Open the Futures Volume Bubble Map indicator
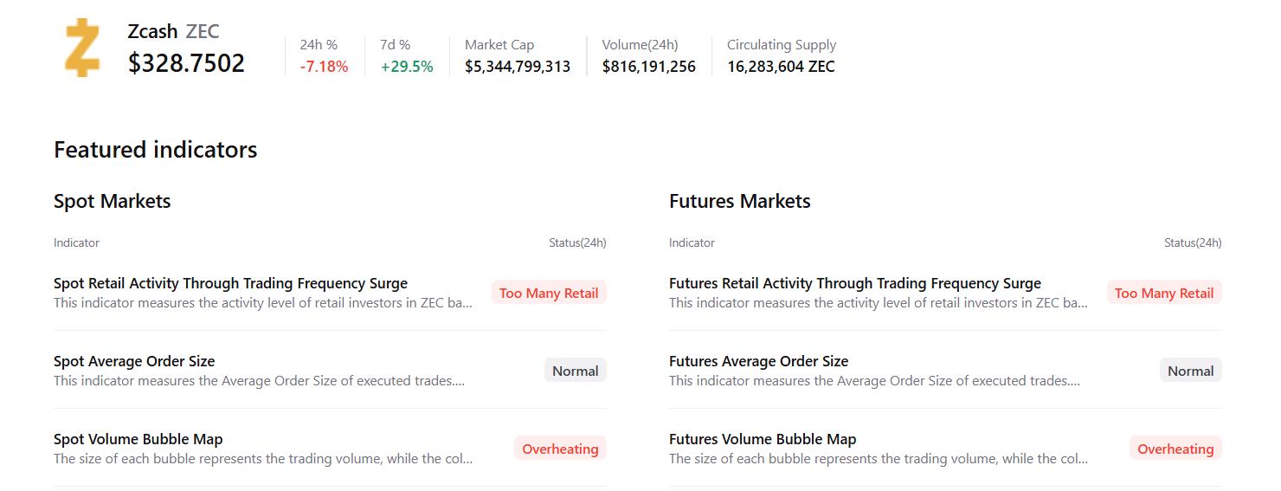1281x491 pixels. pyautogui.click(x=763, y=439)
